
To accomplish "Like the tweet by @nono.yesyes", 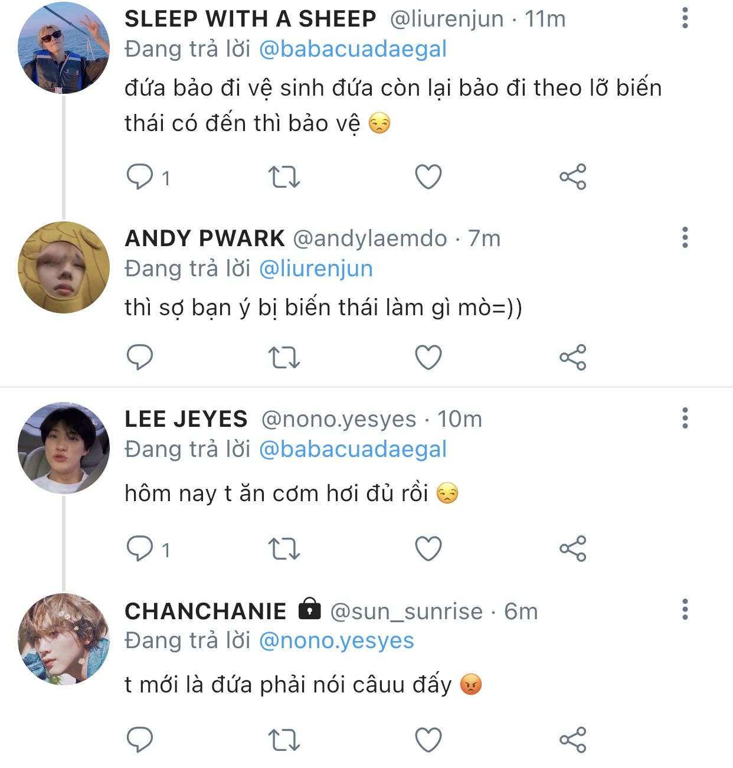I will click(x=428, y=549).
